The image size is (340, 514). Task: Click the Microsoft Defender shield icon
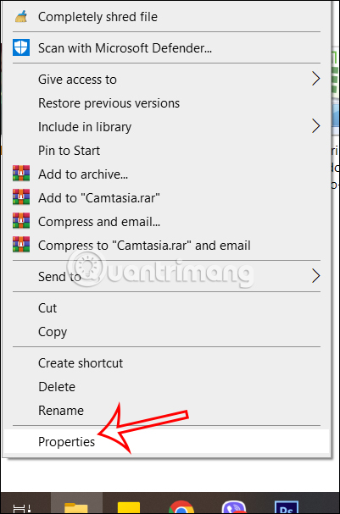click(x=21, y=47)
